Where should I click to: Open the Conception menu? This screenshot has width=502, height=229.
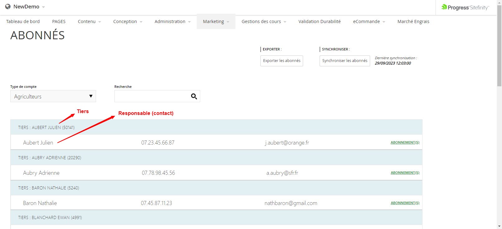(128, 21)
